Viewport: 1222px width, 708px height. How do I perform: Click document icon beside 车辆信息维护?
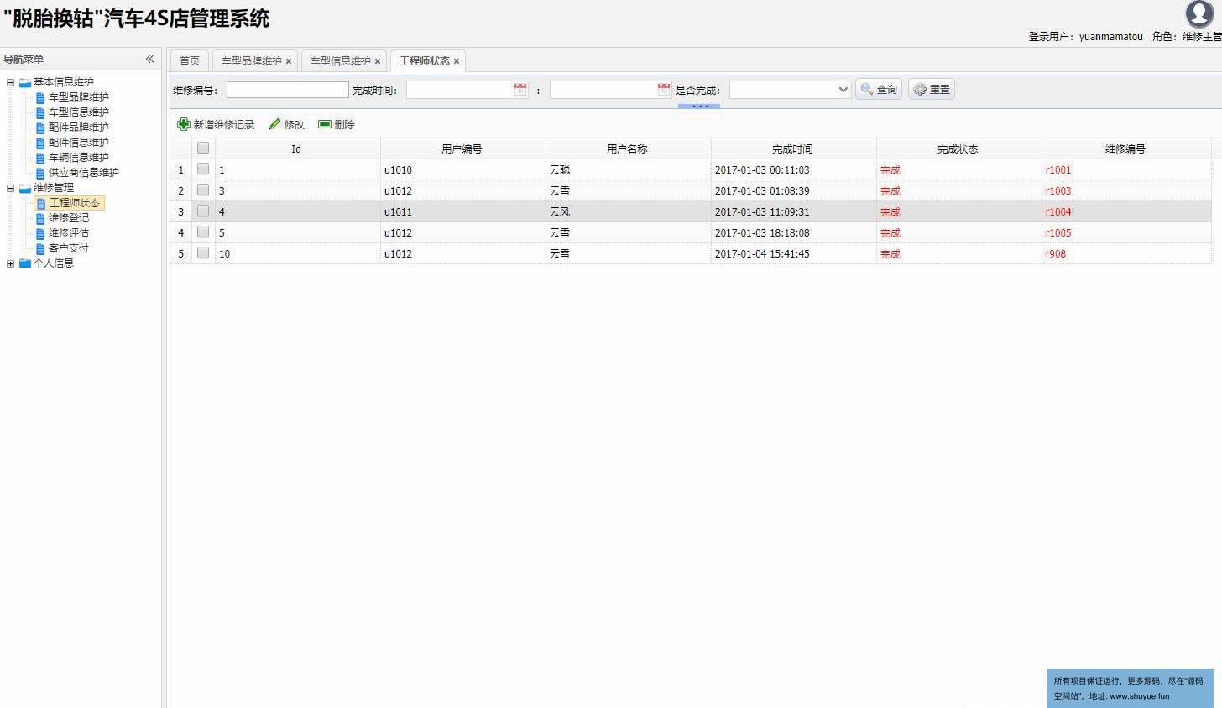click(40, 158)
